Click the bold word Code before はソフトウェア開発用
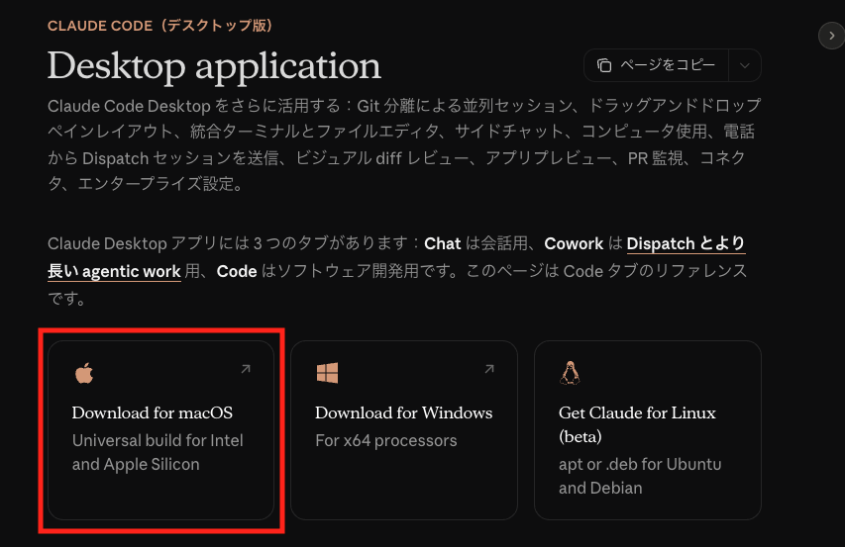Viewport: 845px width, 547px height. 237,271
